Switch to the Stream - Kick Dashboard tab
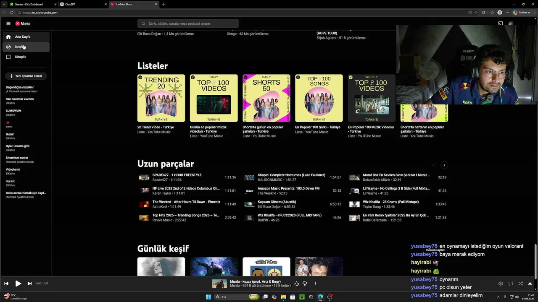 (x=33, y=4)
